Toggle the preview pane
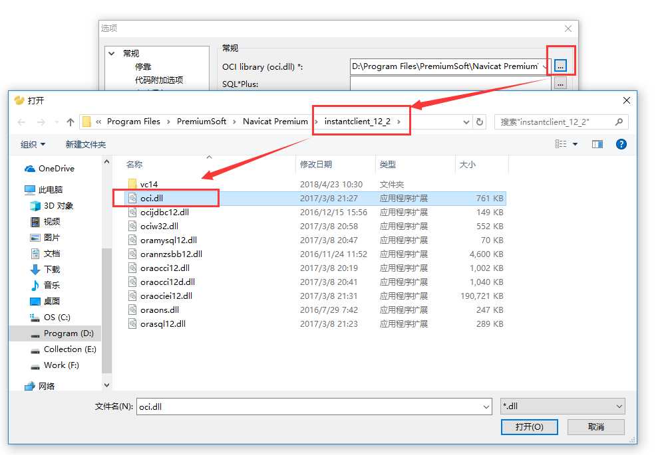 [597, 144]
